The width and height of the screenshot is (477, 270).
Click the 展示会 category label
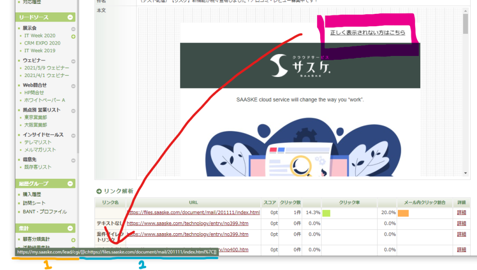pyautogui.click(x=30, y=28)
